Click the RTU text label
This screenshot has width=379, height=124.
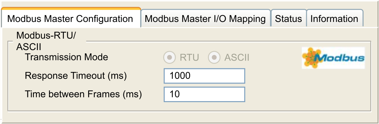point(189,58)
